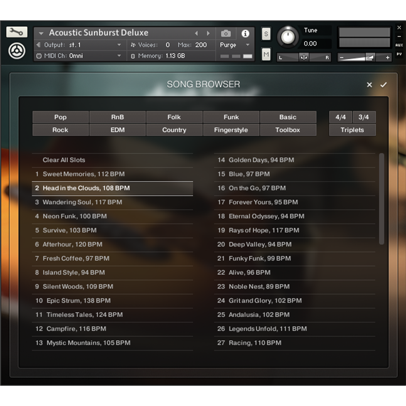Toggle the AUX sends view

click(x=399, y=45)
